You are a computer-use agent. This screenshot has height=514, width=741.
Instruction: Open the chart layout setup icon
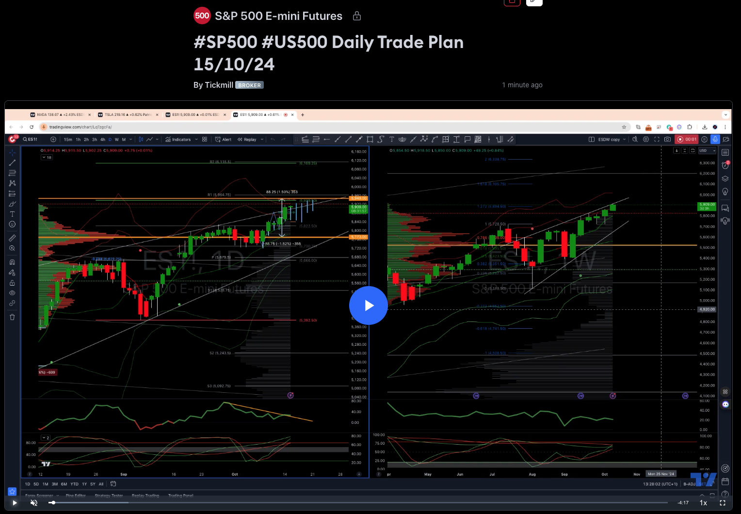[592, 139]
